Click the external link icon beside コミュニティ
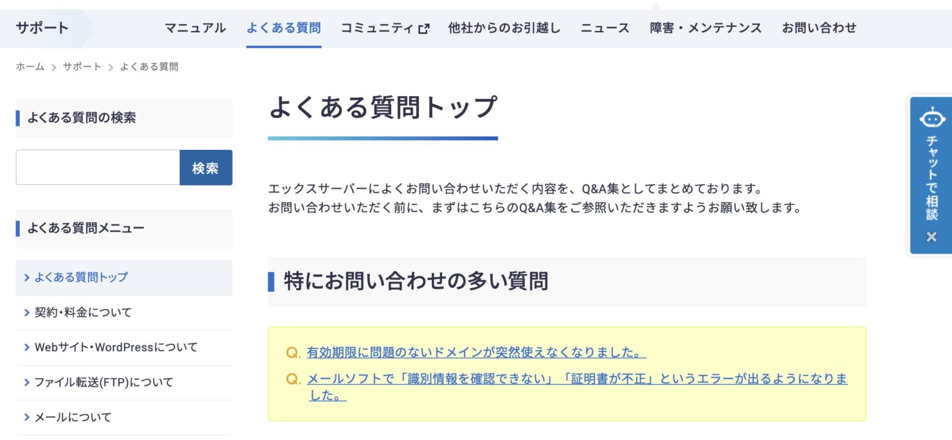952x440 pixels. tap(424, 27)
